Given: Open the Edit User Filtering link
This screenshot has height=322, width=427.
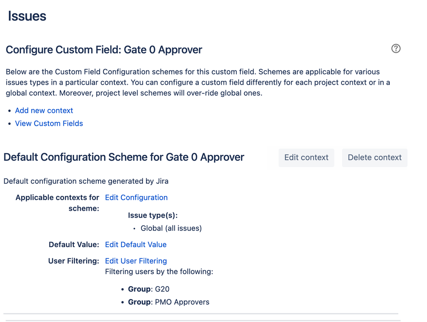Looking at the screenshot, I should (x=136, y=261).
